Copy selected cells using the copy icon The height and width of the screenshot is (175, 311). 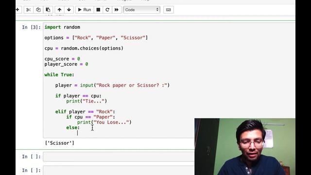click(x=38, y=10)
